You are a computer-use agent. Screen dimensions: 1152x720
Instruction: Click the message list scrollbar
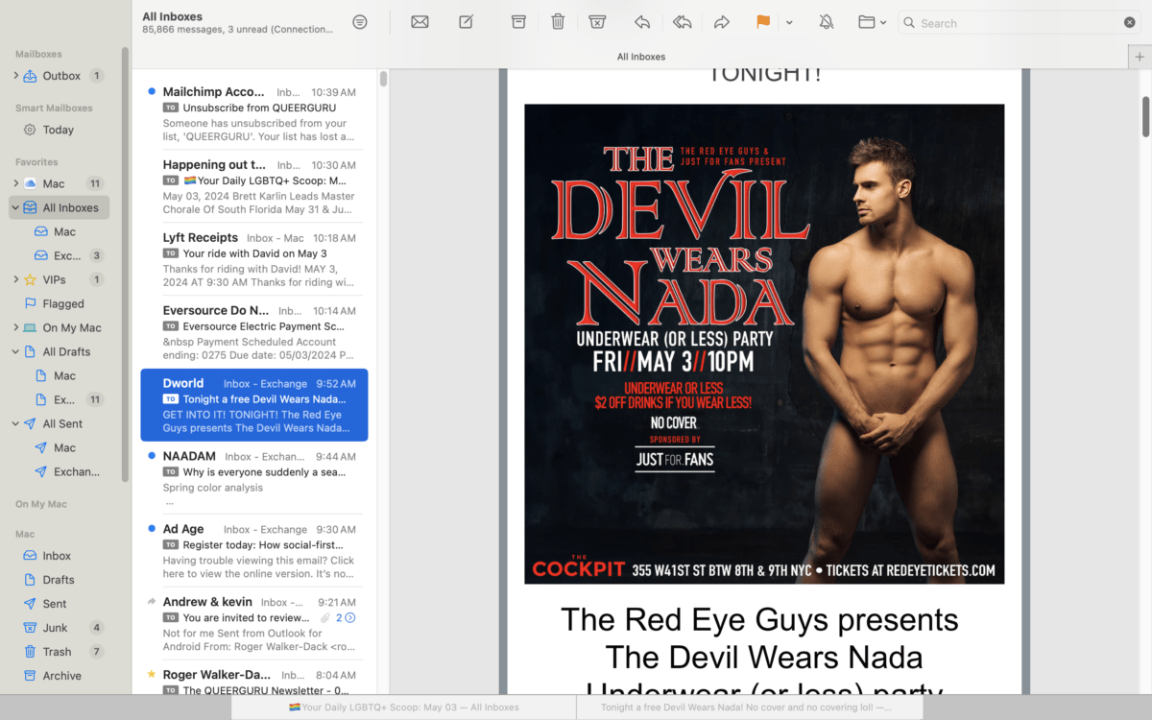pyautogui.click(x=383, y=79)
